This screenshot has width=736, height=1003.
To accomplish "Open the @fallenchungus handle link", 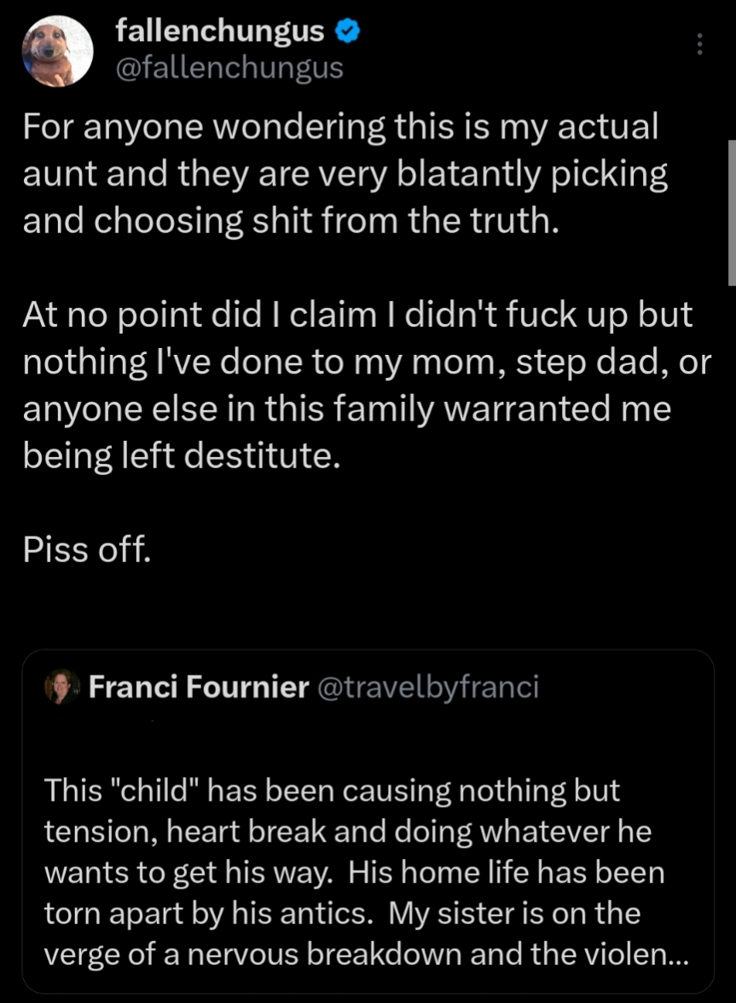I will 229,67.
